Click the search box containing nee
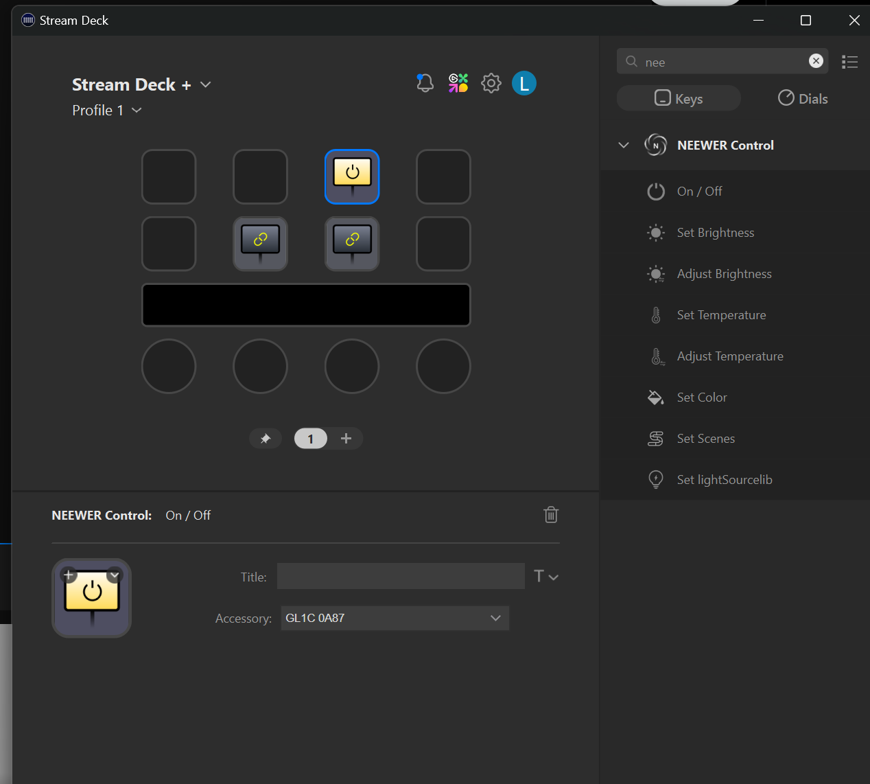The width and height of the screenshot is (870, 784). tap(722, 61)
